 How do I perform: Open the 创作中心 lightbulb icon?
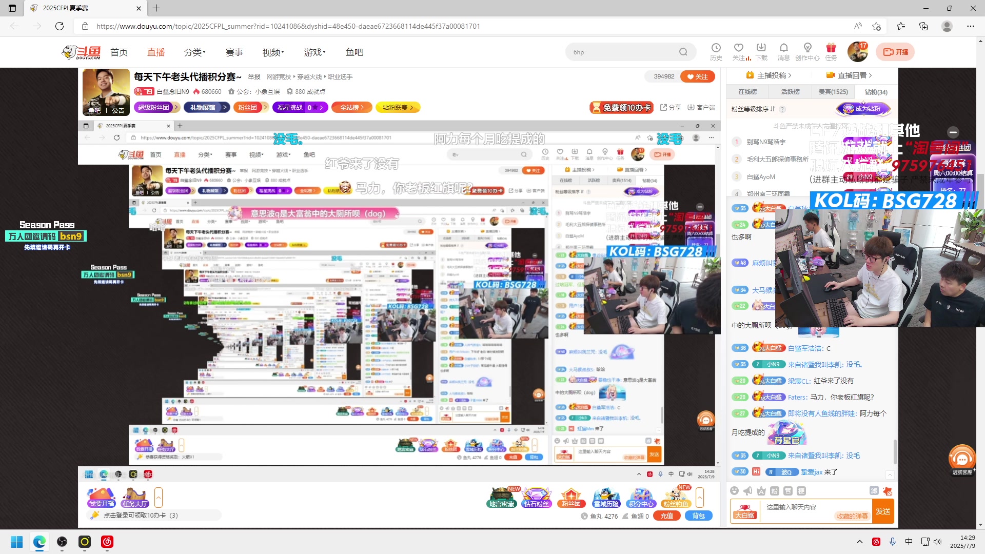point(807,51)
